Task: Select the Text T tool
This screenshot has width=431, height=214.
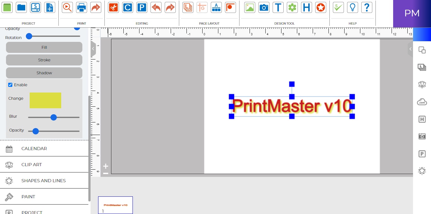Action: click(278, 7)
